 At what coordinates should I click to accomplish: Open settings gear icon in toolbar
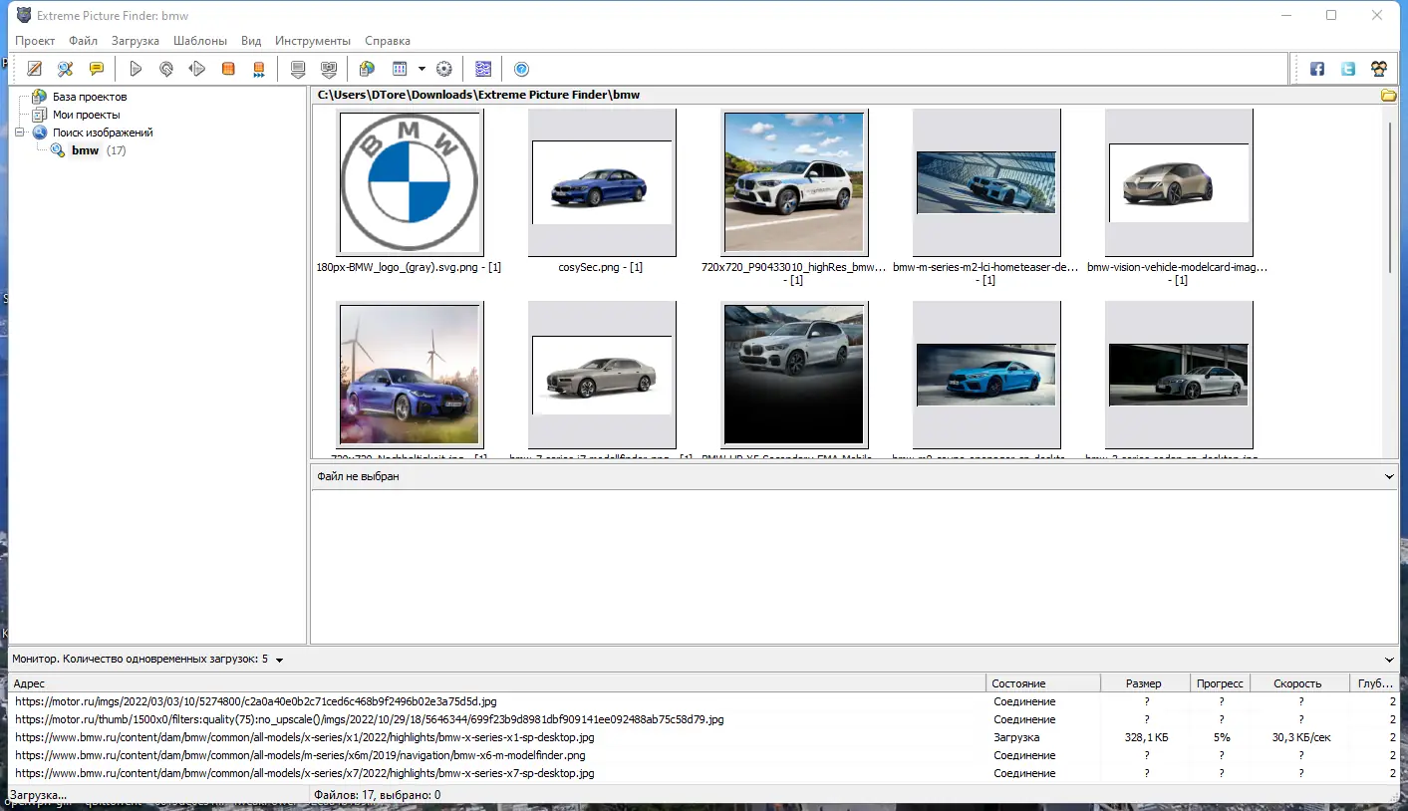pyautogui.click(x=444, y=69)
